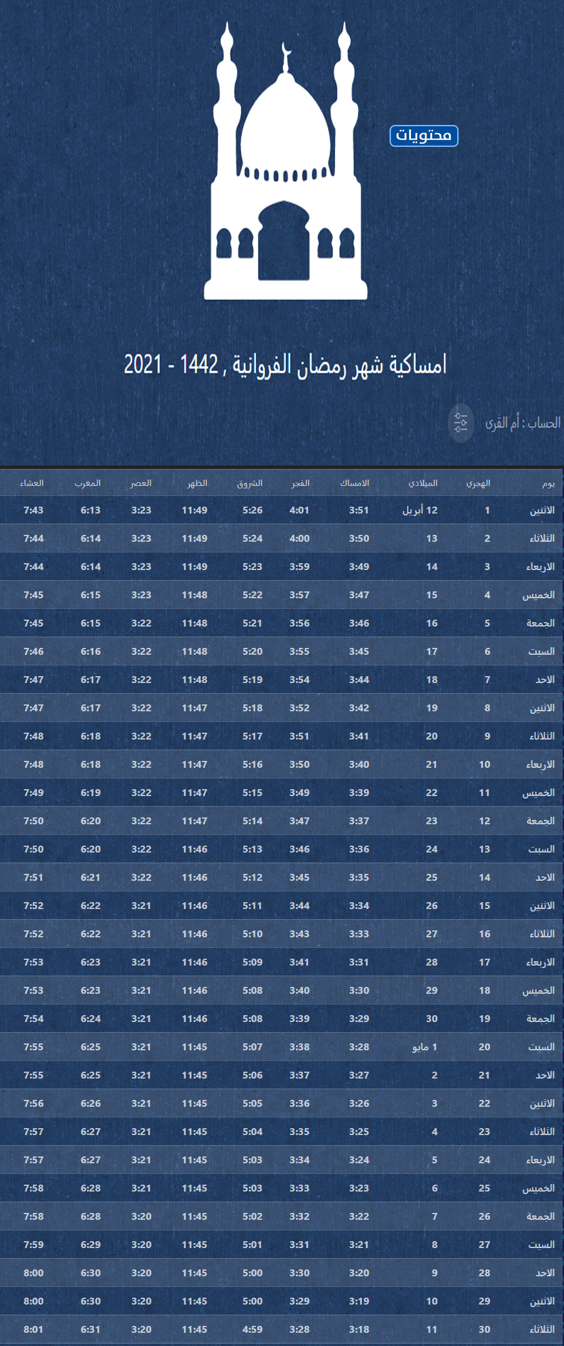Image resolution: width=564 pixels, height=1346 pixels.
Task: Click the الحساب : أم القرى label
Action: coord(523,423)
